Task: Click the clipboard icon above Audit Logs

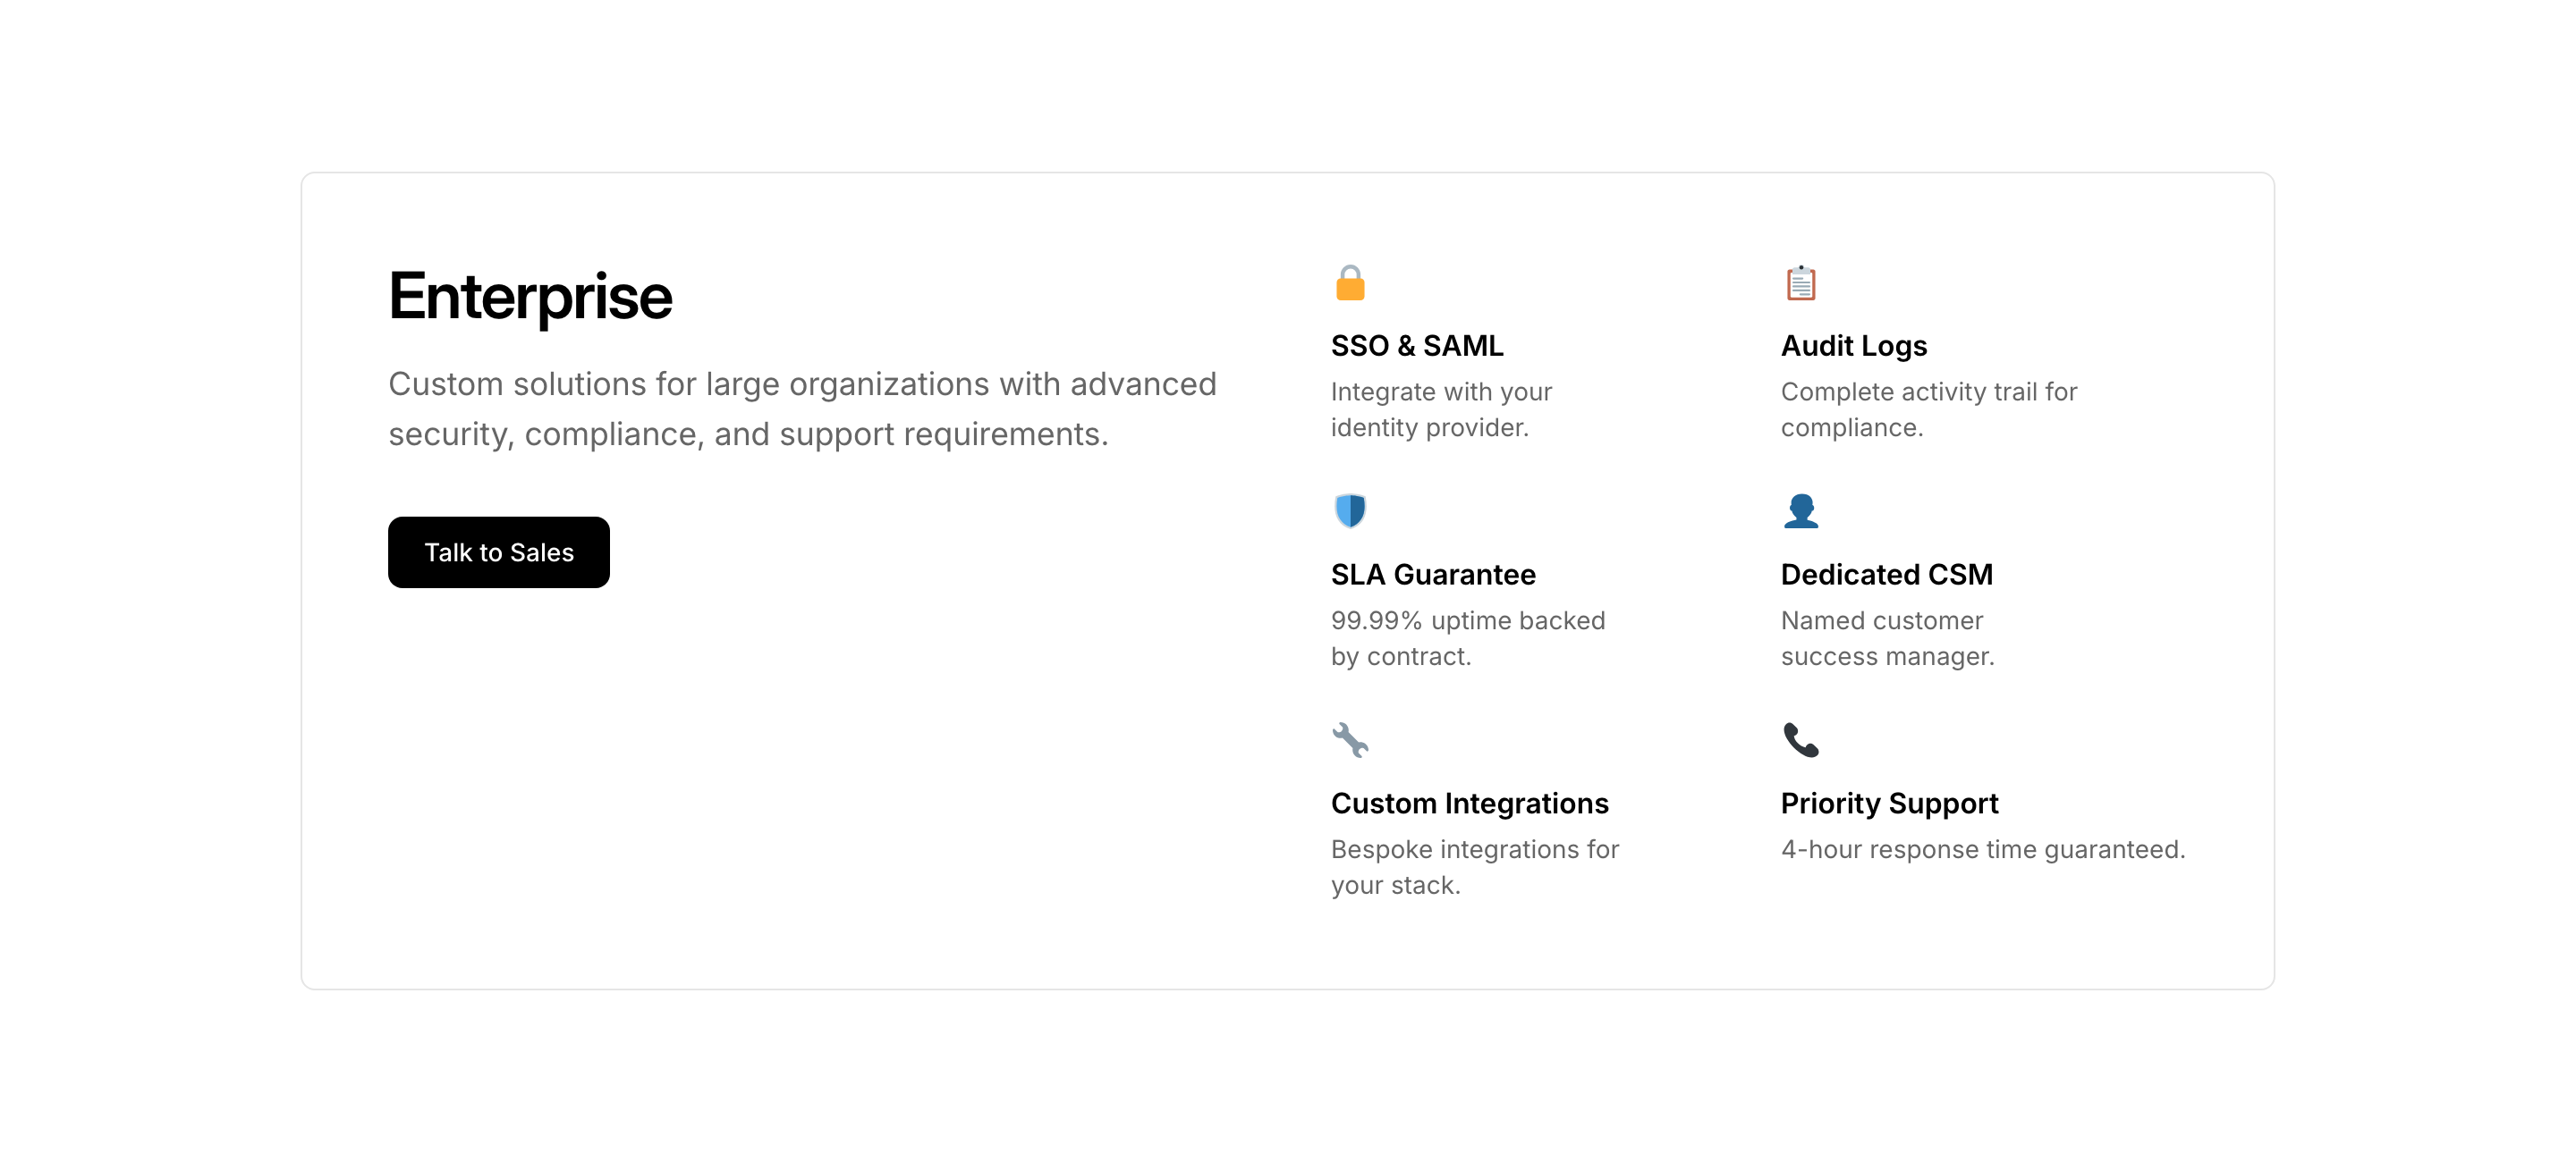Action: click(1800, 282)
